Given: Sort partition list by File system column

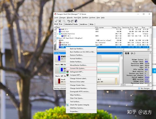Looking at the screenshot, I should 103,27.
